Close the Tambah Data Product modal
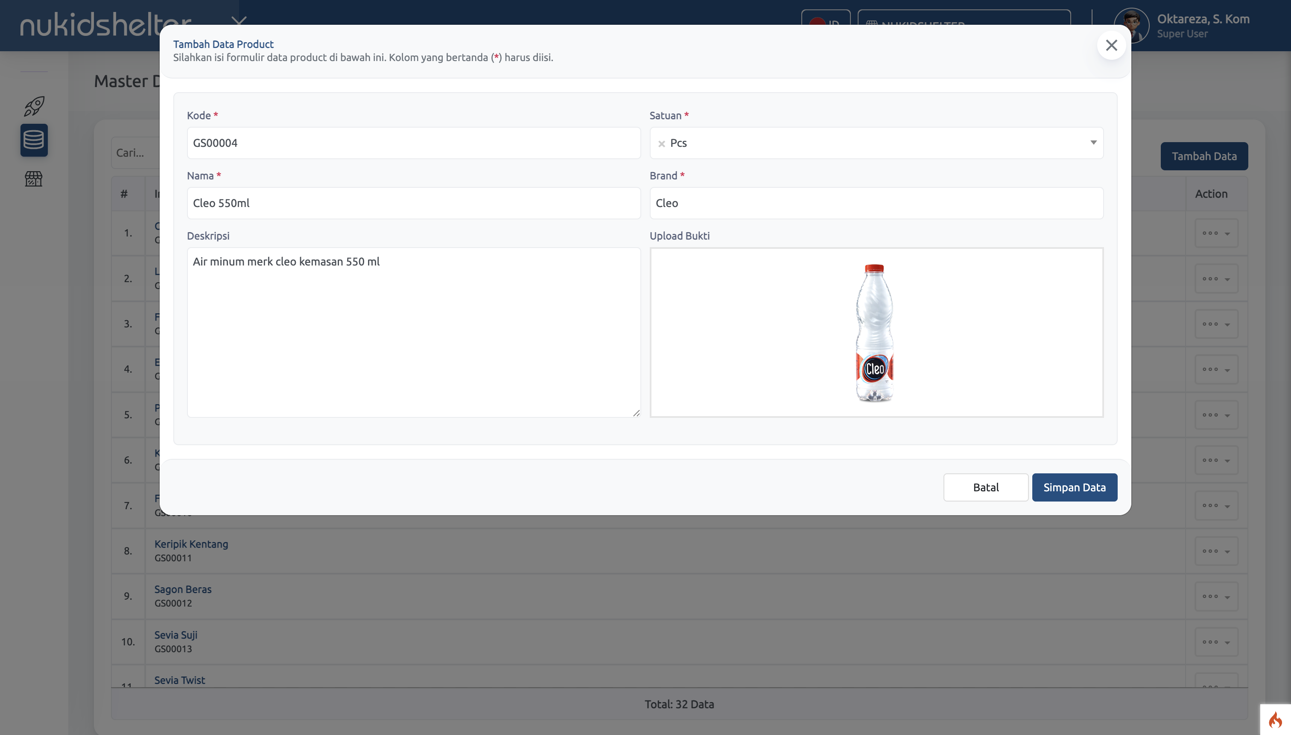The width and height of the screenshot is (1291, 735). (x=1111, y=45)
